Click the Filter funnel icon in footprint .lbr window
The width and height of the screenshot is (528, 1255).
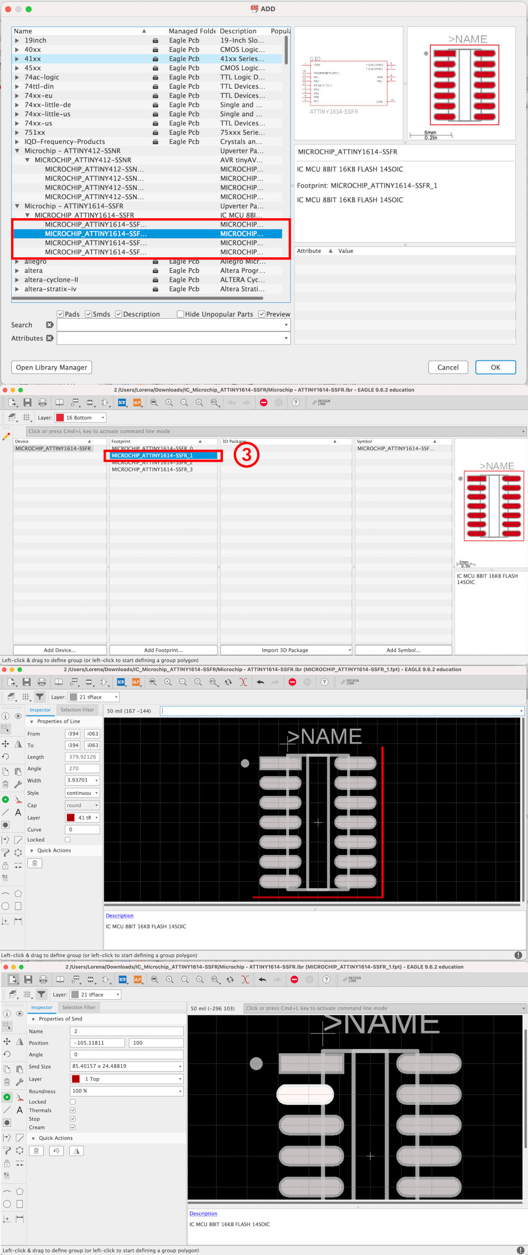(x=40, y=697)
